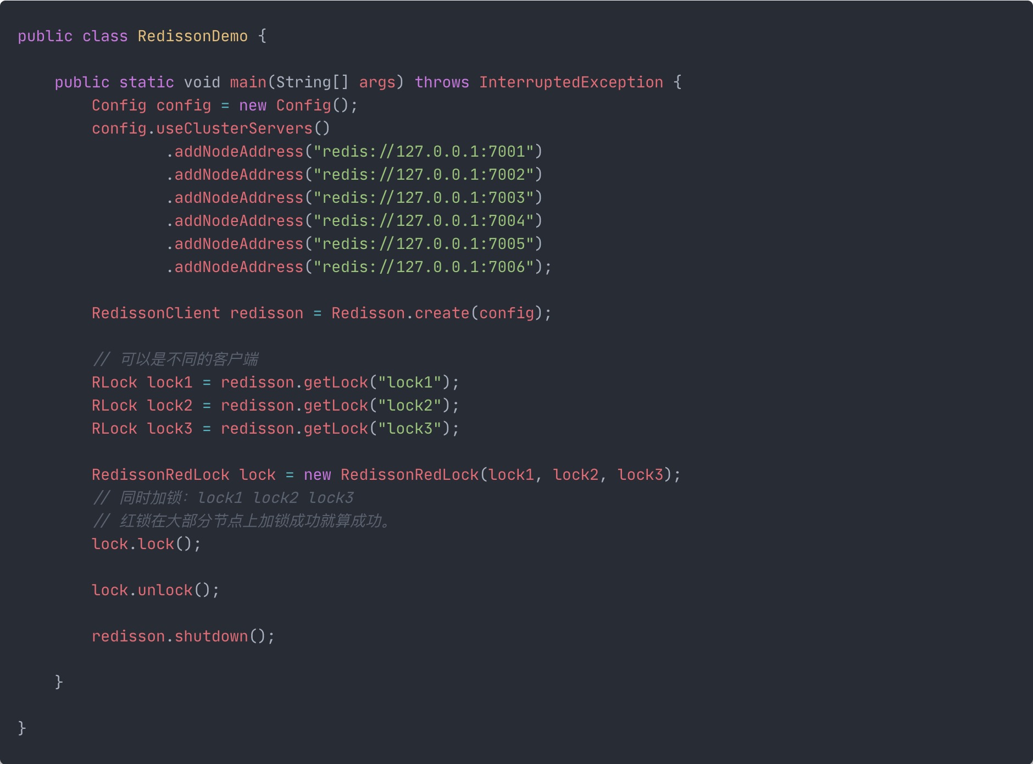The image size is (1033, 764).
Task: Click the throws keyword
Action: (442, 82)
